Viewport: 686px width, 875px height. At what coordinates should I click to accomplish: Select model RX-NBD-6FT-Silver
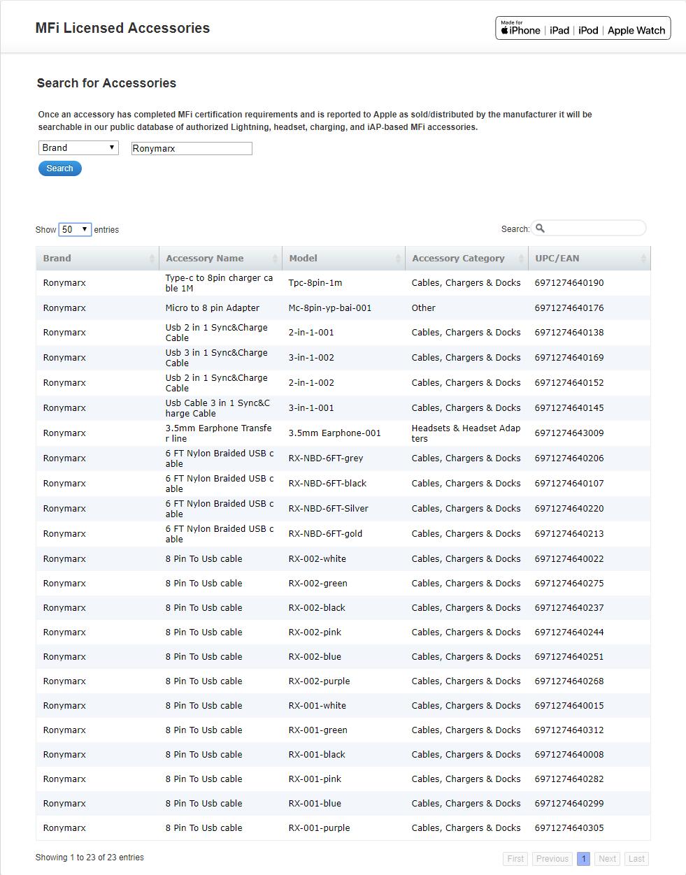pyautogui.click(x=328, y=509)
